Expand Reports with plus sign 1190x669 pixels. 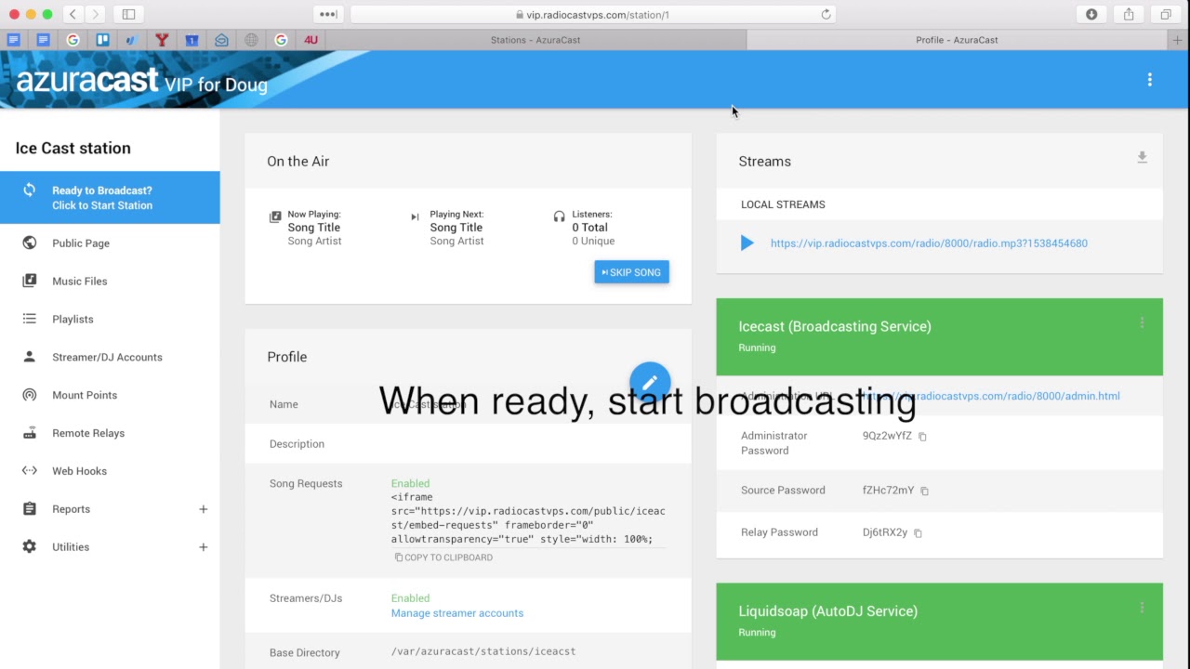[203, 509]
